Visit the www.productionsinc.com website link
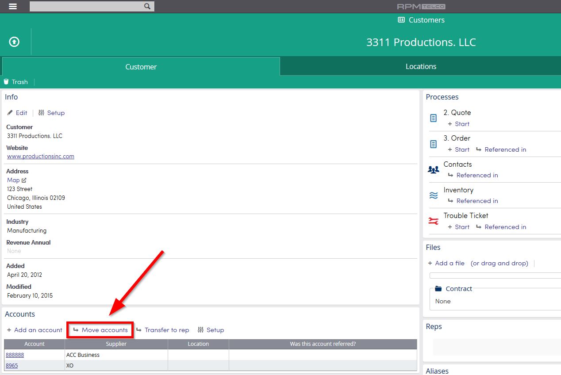 coord(40,156)
